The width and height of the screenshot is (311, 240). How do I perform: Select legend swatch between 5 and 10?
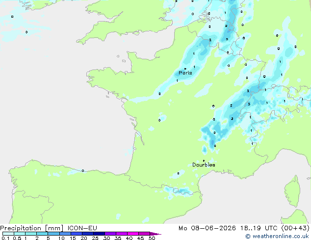53,234
